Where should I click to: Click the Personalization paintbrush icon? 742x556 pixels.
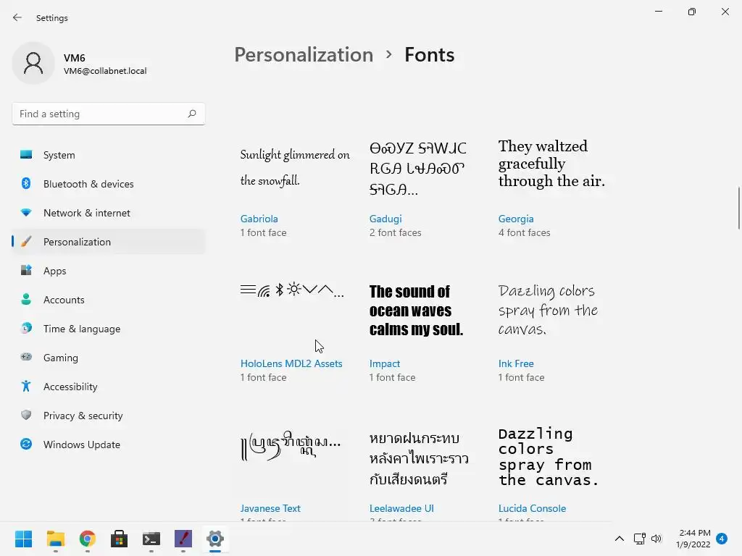(26, 242)
